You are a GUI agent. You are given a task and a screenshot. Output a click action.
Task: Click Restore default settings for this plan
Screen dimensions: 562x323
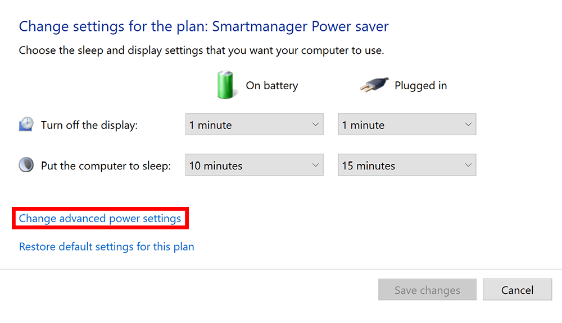pos(106,247)
